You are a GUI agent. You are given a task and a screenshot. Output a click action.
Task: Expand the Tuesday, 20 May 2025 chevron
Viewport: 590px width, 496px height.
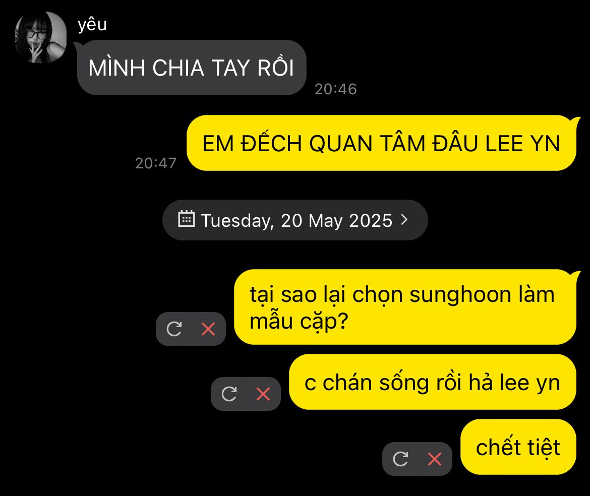pyautogui.click(x=404, y=219)
